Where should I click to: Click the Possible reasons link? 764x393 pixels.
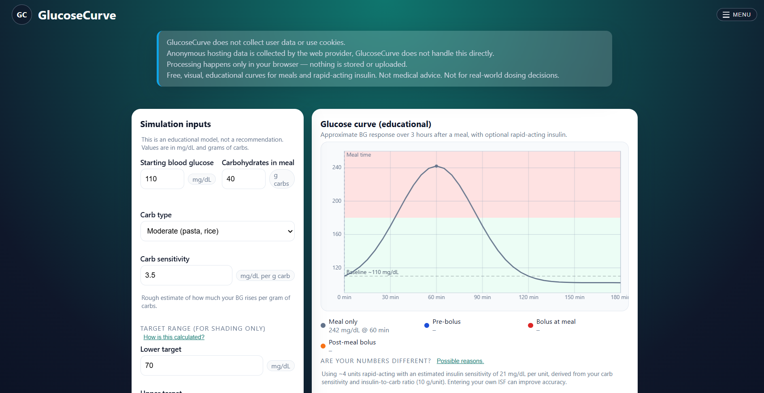pyautogui.click(x=460, y=361)
